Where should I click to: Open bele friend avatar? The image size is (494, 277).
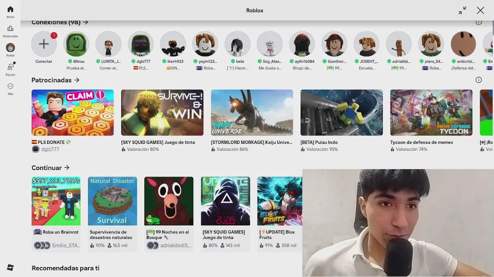237,44
